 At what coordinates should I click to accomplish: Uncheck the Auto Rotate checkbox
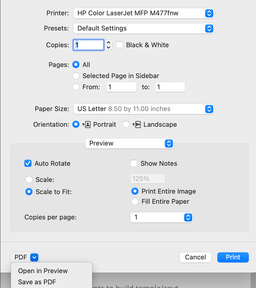[x=28, y=164]
